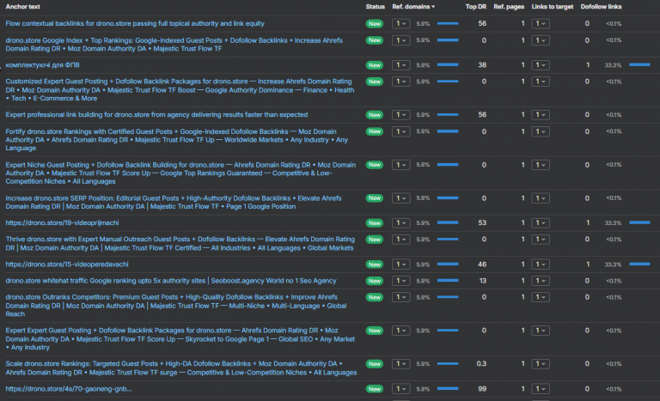Expand ref. domains dropdown for 'whitehat traffic' row
The image size is (660, 401).
(x=400, y=281)
